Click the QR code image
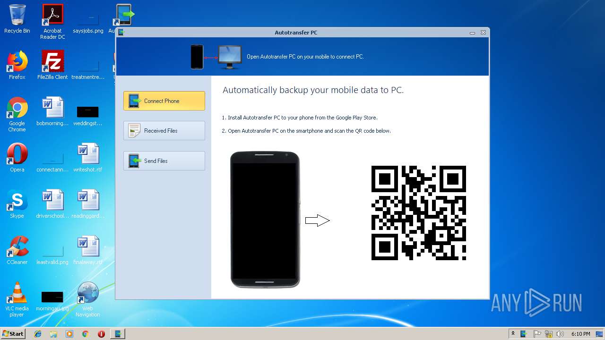This screenshot has width=605, height=340. pyautogui.click(x=419, y=213)
